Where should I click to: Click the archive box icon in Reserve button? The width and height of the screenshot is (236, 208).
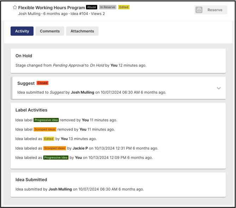click(x=199, y=10)
